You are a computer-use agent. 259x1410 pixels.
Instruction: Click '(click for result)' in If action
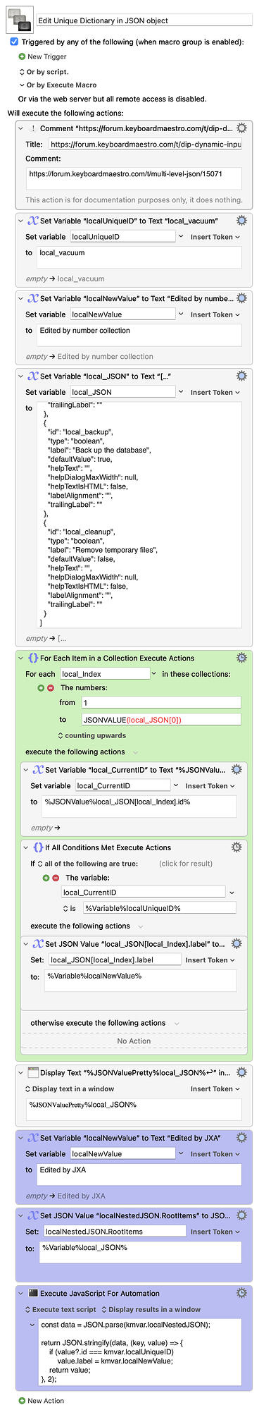pyautogui.click(x=185, y=863)
